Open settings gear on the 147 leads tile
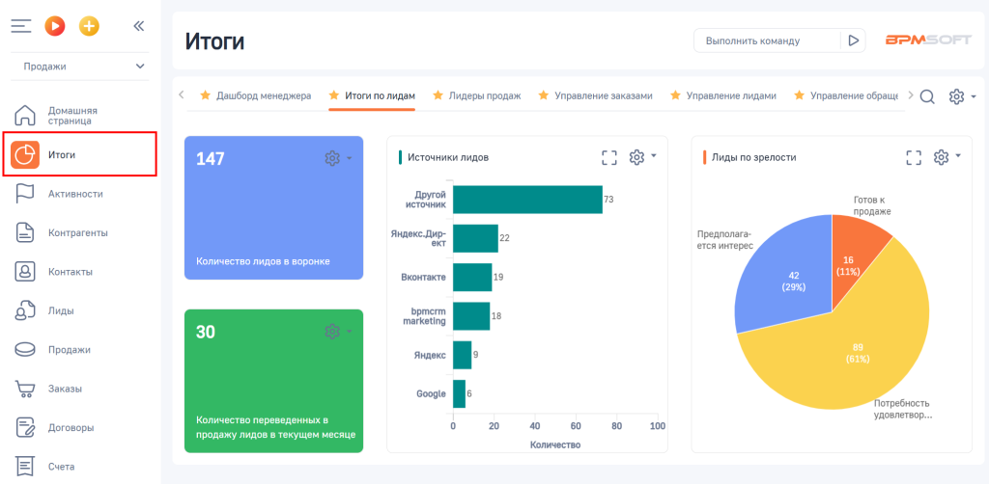This screenshot has width=989, height=484. 333,158
